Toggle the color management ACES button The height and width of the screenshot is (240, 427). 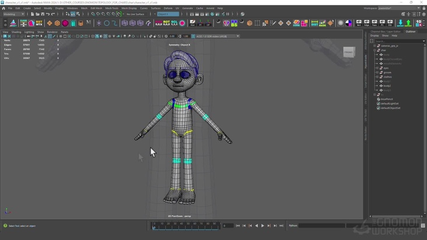click(x=193, y=36)
